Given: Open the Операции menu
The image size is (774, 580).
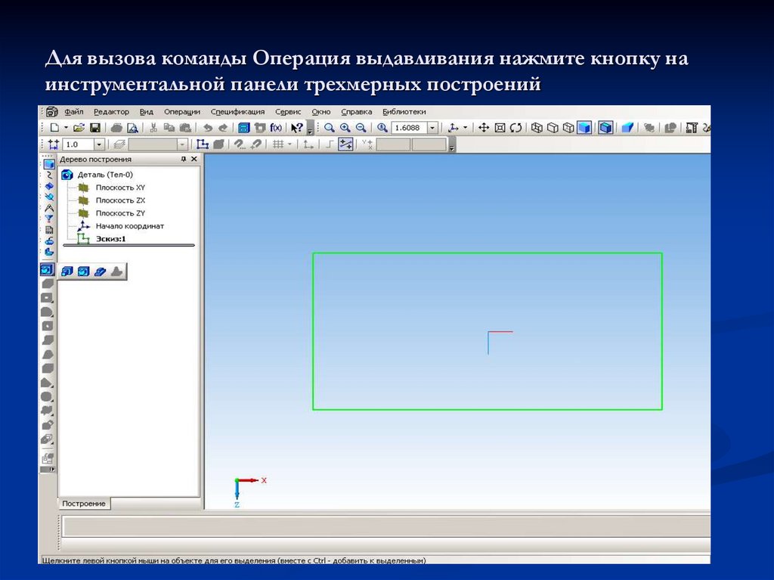Looking at the screenshot, I should coord(181,112).
